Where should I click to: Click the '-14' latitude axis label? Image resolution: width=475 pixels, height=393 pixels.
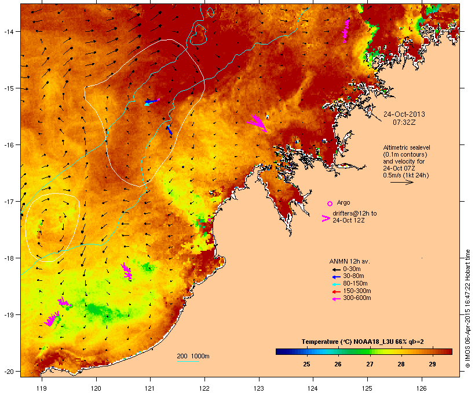8,31
